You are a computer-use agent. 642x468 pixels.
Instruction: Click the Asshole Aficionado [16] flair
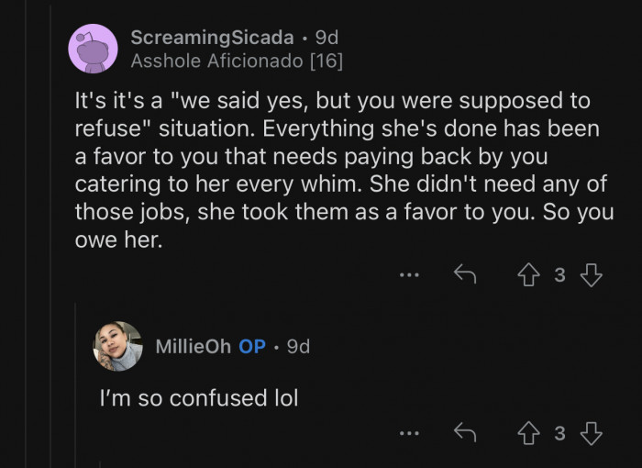tap(237, 61)
